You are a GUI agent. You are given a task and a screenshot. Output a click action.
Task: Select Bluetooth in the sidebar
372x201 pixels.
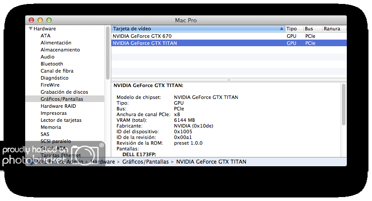(x=52, y=64)
